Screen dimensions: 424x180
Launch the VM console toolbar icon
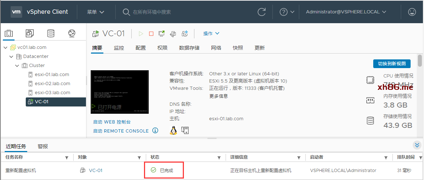click(162, 34)
